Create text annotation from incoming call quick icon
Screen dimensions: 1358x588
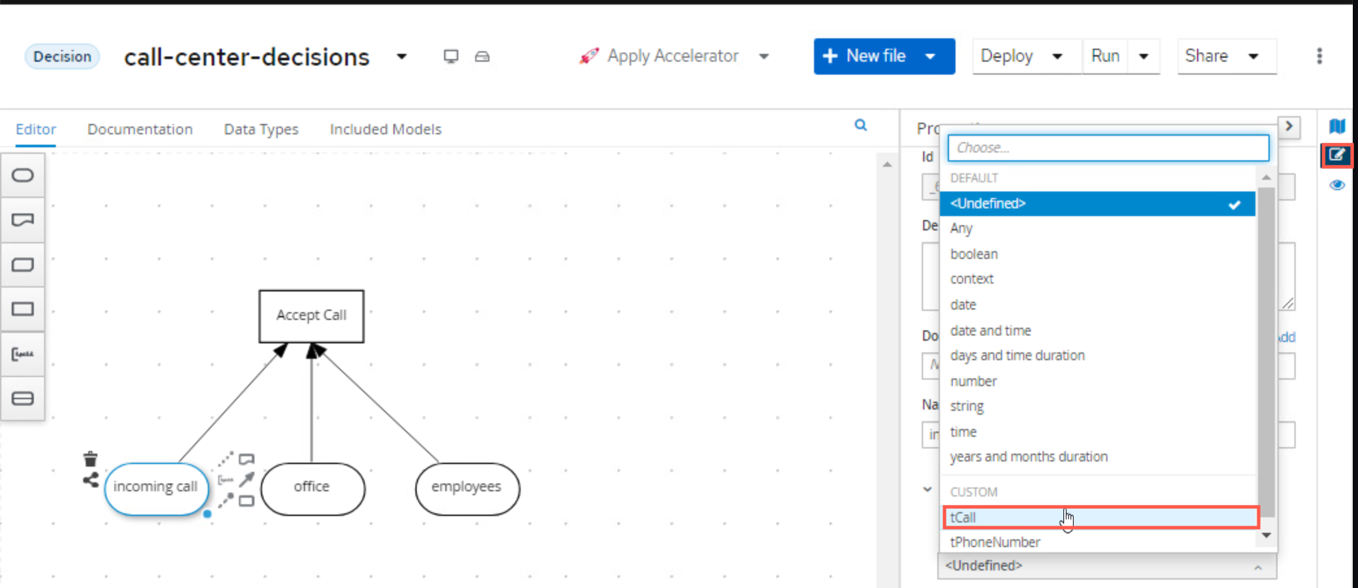[x=225, y=480]
